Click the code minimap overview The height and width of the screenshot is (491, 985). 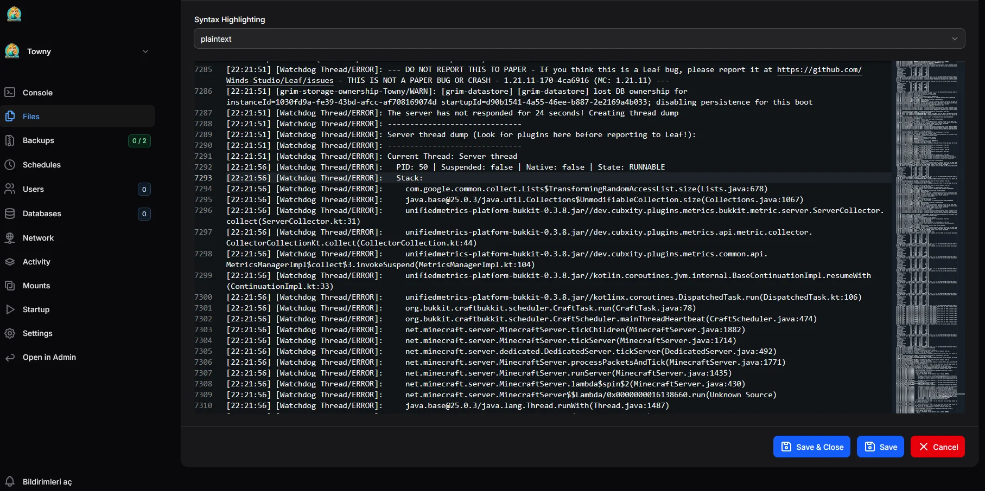926,237
